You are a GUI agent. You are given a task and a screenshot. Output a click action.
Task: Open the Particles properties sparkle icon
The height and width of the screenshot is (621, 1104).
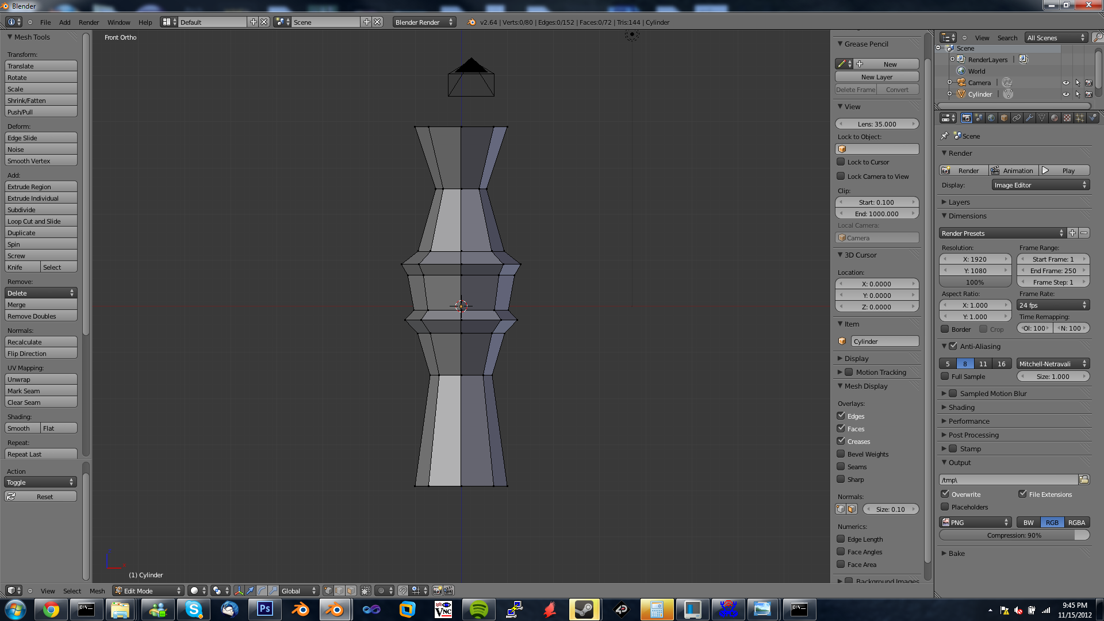[x=1080, y=118]
